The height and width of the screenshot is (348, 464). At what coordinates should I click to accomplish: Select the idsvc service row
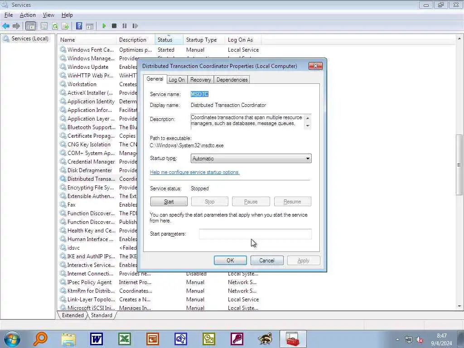coord(73,248)
